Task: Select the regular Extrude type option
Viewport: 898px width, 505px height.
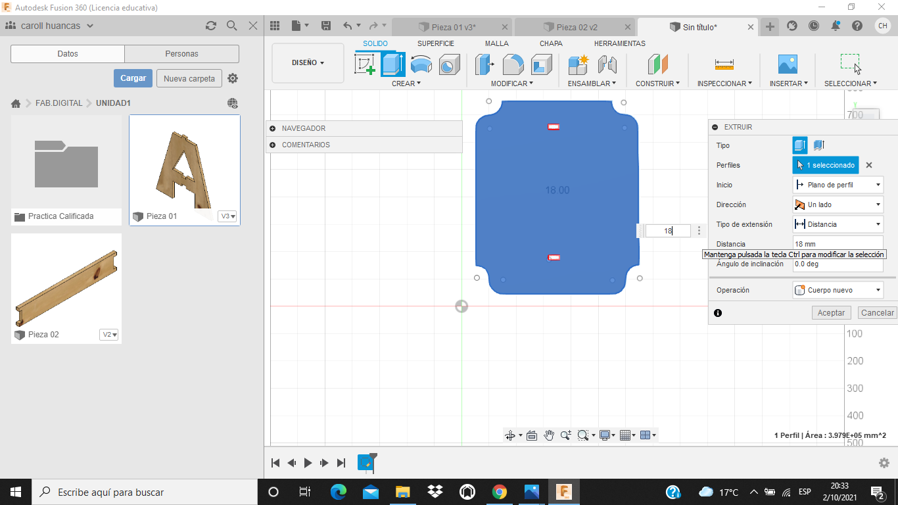Action: 800,145
